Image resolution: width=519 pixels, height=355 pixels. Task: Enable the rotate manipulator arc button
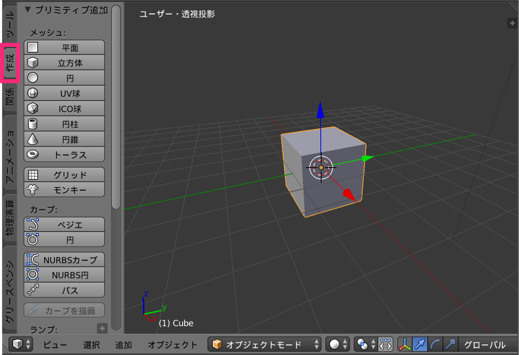[x=435, y=344]
